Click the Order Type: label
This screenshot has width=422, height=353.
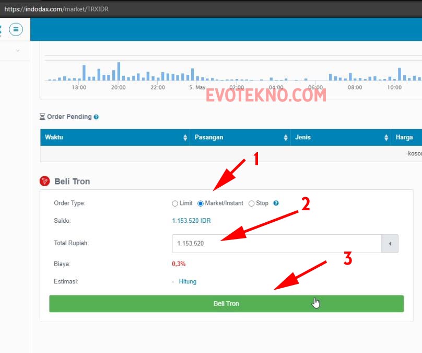coord(69,203)
